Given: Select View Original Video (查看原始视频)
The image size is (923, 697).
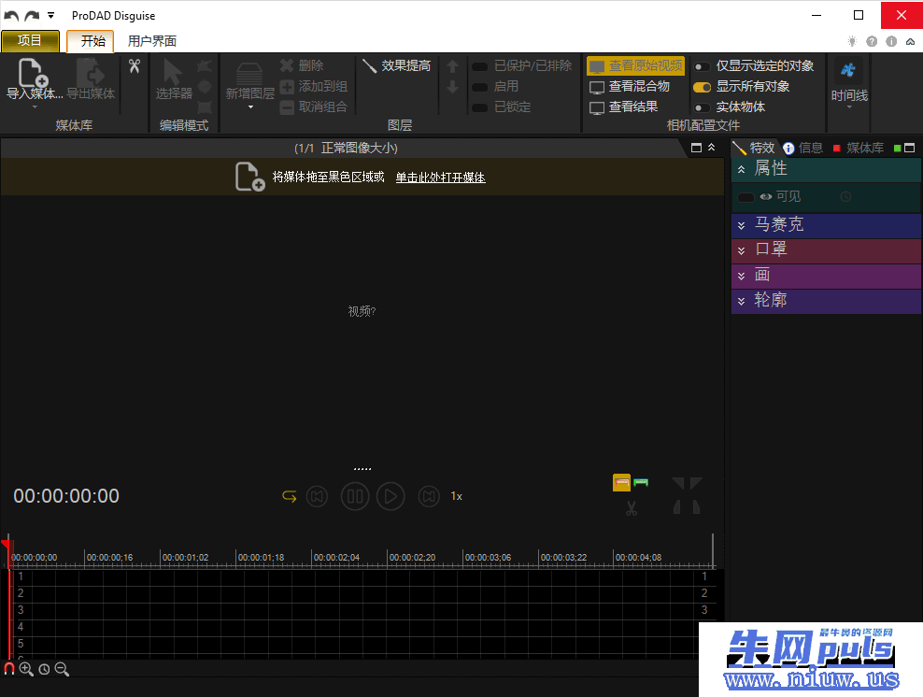Looking at the screenshot, I should point(636,65).
